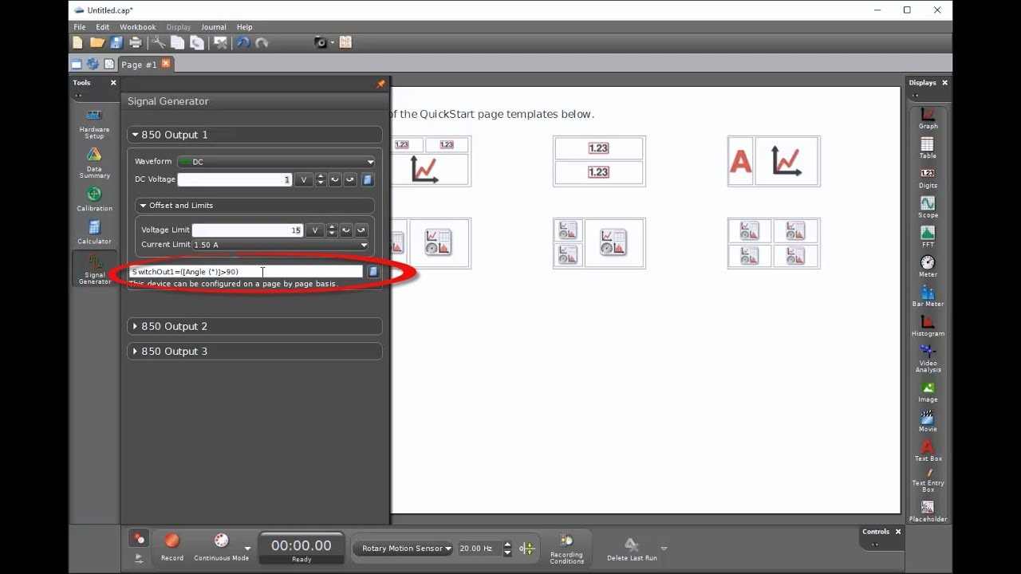Image resolution: width=1021 pixels, height=574 pixels.
Task: Collapse the 850 Output 1 section
Action: [x=254, y=135]
